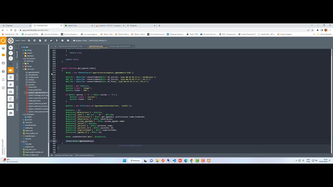
Task: Open editor settings gear in status bar
Action: coord(52,155)
